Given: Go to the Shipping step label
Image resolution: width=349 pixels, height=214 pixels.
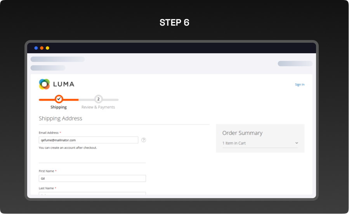Looking at the screenshot, I should click(x=59, y=107).
